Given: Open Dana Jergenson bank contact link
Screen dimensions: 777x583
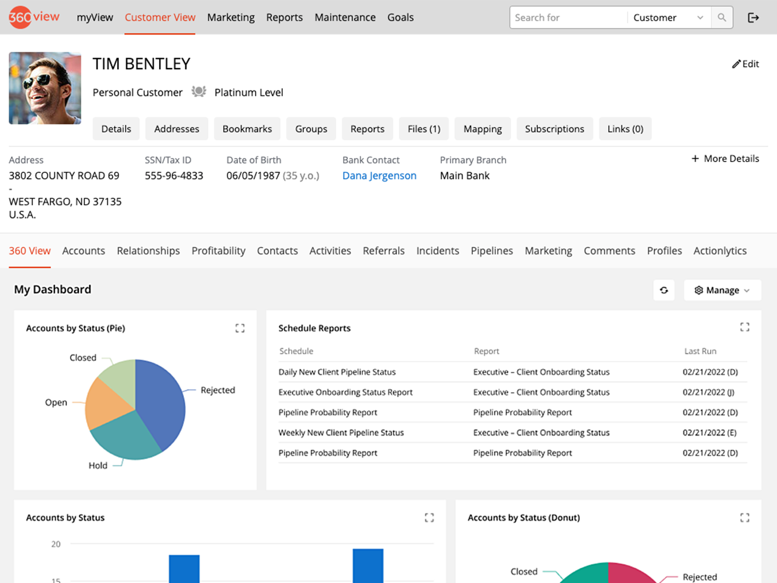Looking at the screenshot, I should (x=379, y=176).
